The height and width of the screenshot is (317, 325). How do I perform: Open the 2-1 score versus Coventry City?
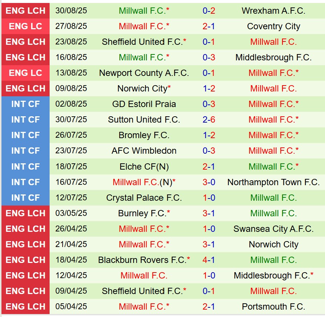209,26
